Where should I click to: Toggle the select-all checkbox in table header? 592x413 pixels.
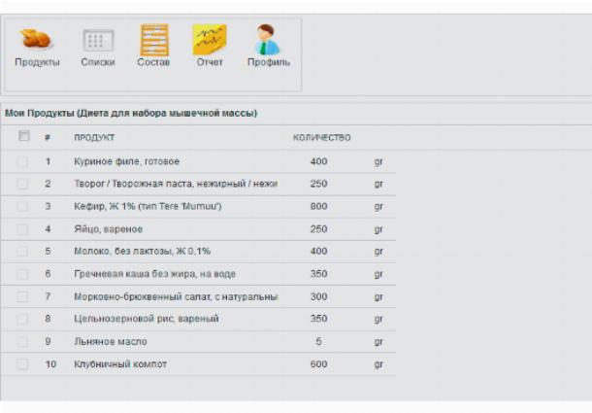coord(24,136)
